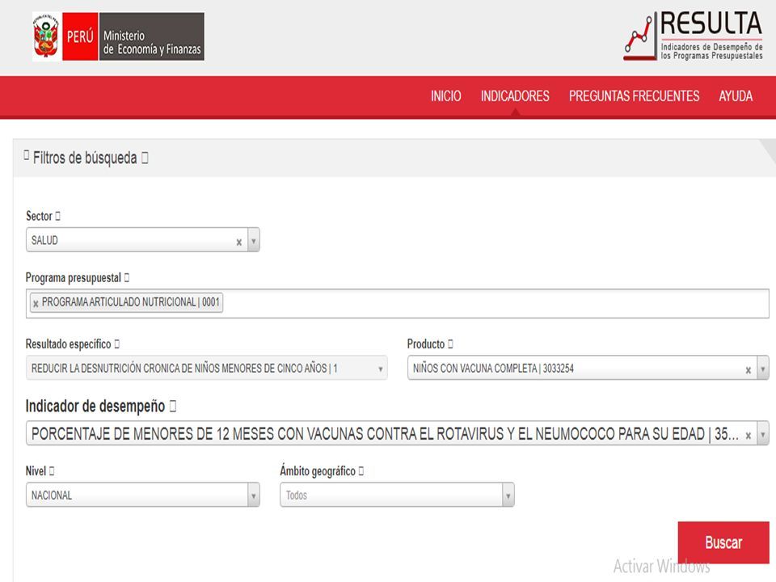Screen dimensions: 776x582
Task: Clear the SALUD sector selection
Action: (x=239, y=242)
